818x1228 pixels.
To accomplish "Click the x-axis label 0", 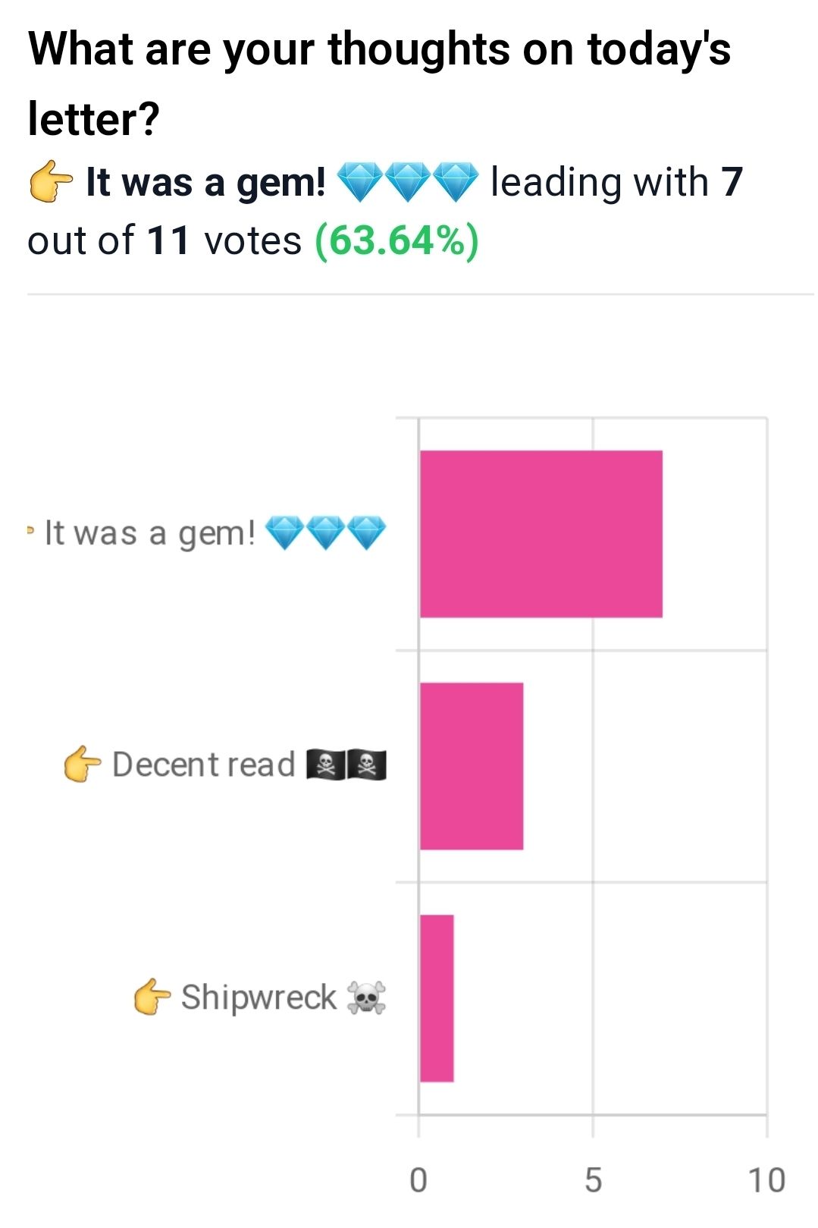I will pos(418,1181).
